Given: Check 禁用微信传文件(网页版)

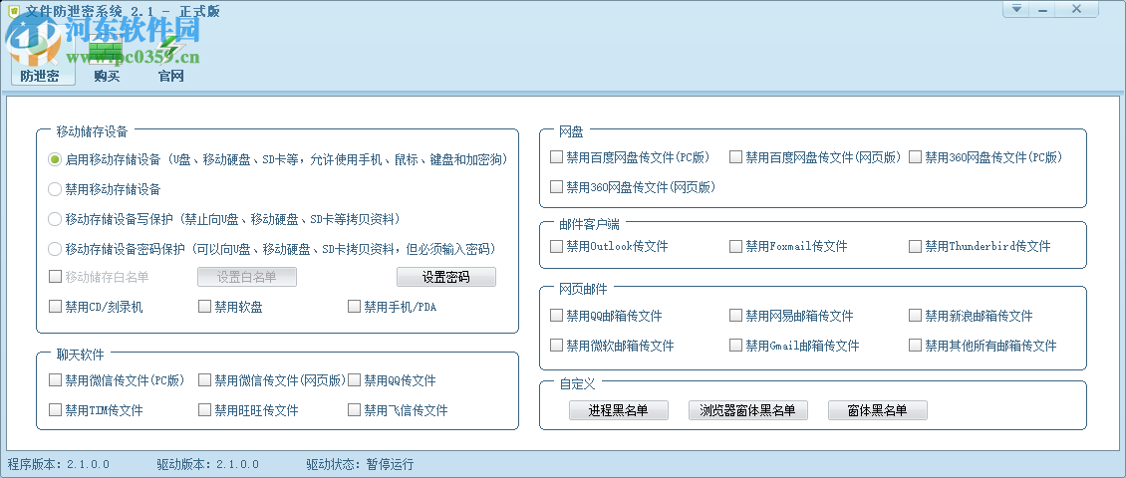Looking at the screenshot, I should (204, 380).
